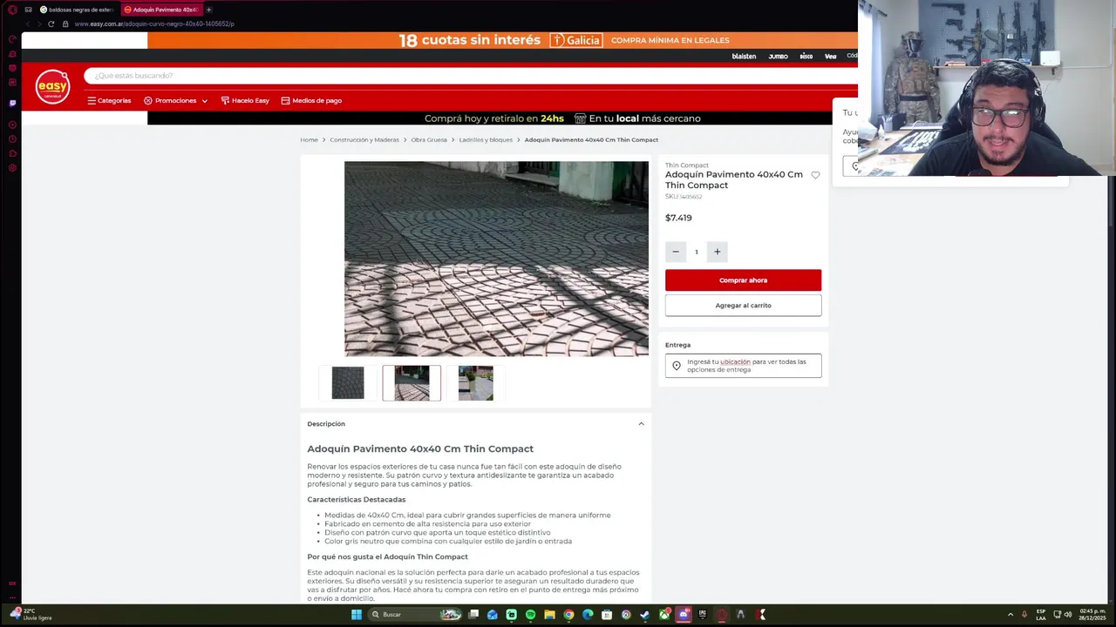Image resolution: width=1116 pixels, height=627 pixels.
Task: Open the Vea store link
Action: [x=830, y=57]
